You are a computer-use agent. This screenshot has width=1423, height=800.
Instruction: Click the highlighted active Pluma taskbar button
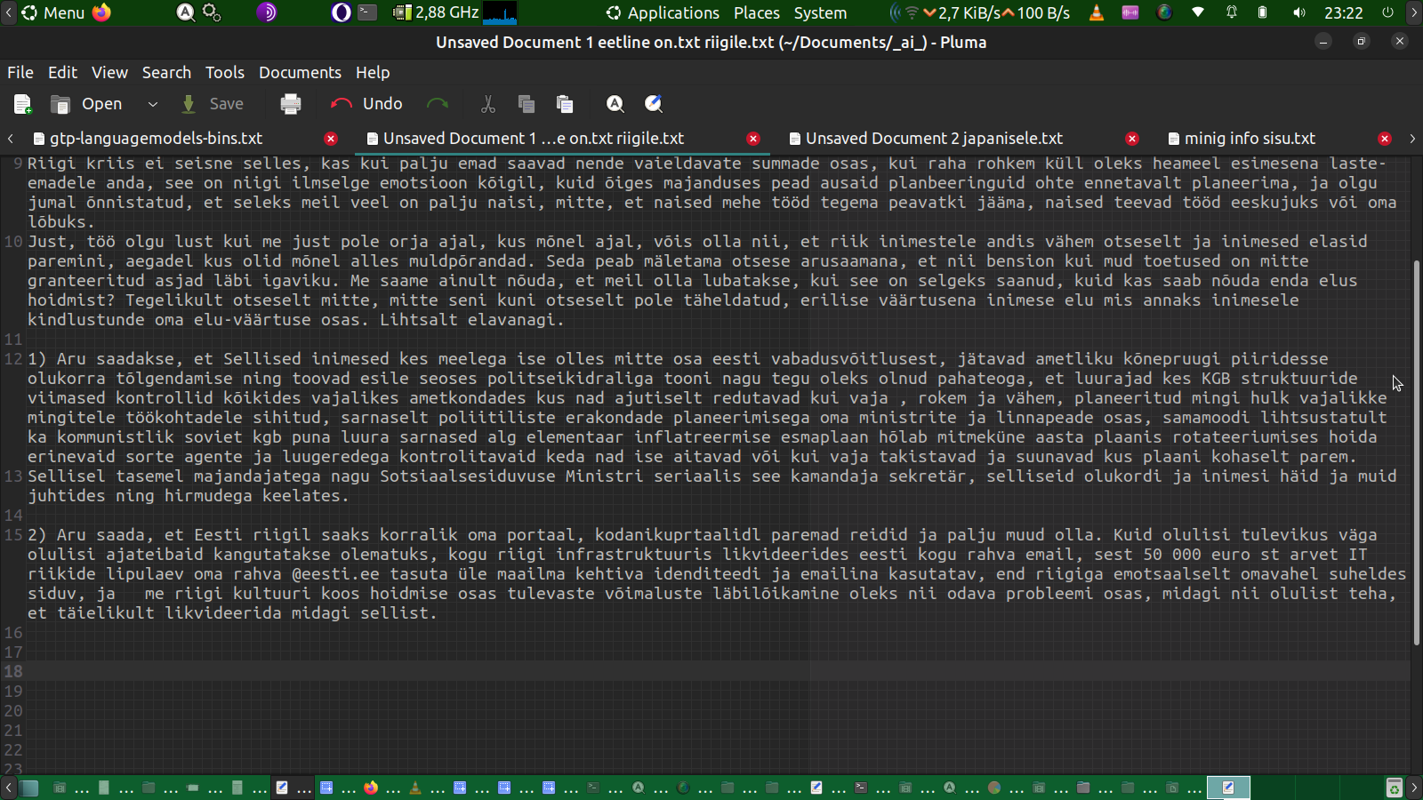[x=1228, y=788]
